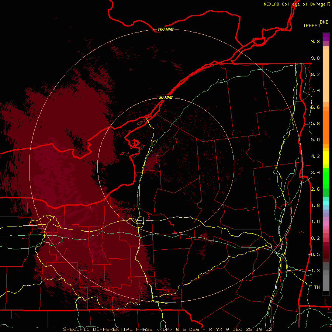This screenshot has height=332, width=332.
Task: Click the 50 NMI range ring label
Action: point(166,97)
